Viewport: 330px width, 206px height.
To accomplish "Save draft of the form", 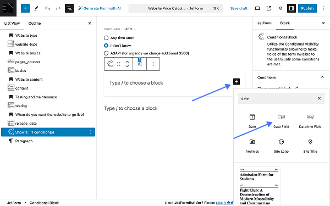I will coord(239,8).
